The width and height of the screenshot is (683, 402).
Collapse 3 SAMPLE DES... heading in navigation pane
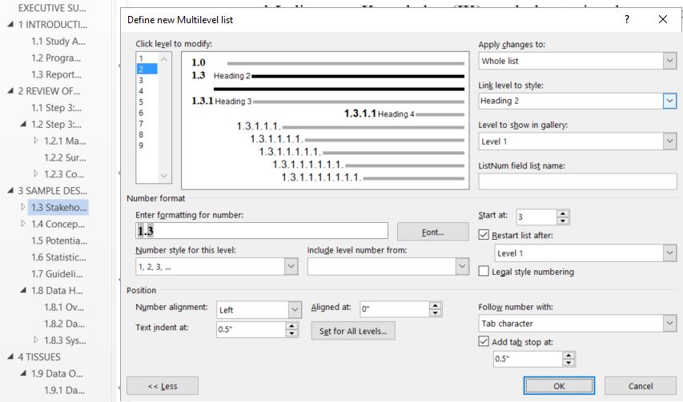(10, 190)
